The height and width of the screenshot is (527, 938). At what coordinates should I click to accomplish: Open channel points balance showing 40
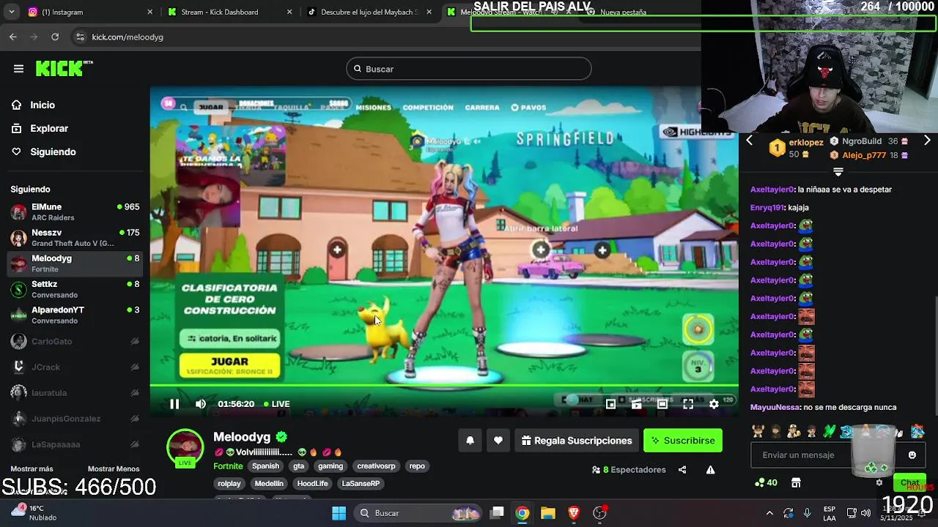point(766,482)
